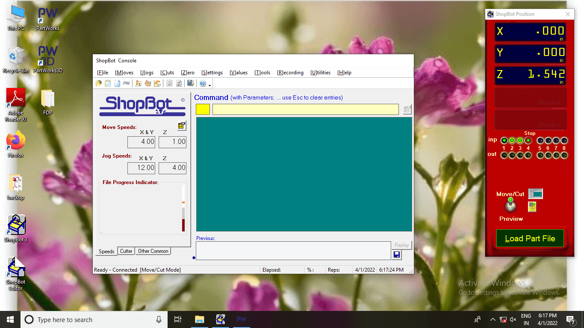Launch PartWorks via PW toolbar icon

click(x=127, y=83)
